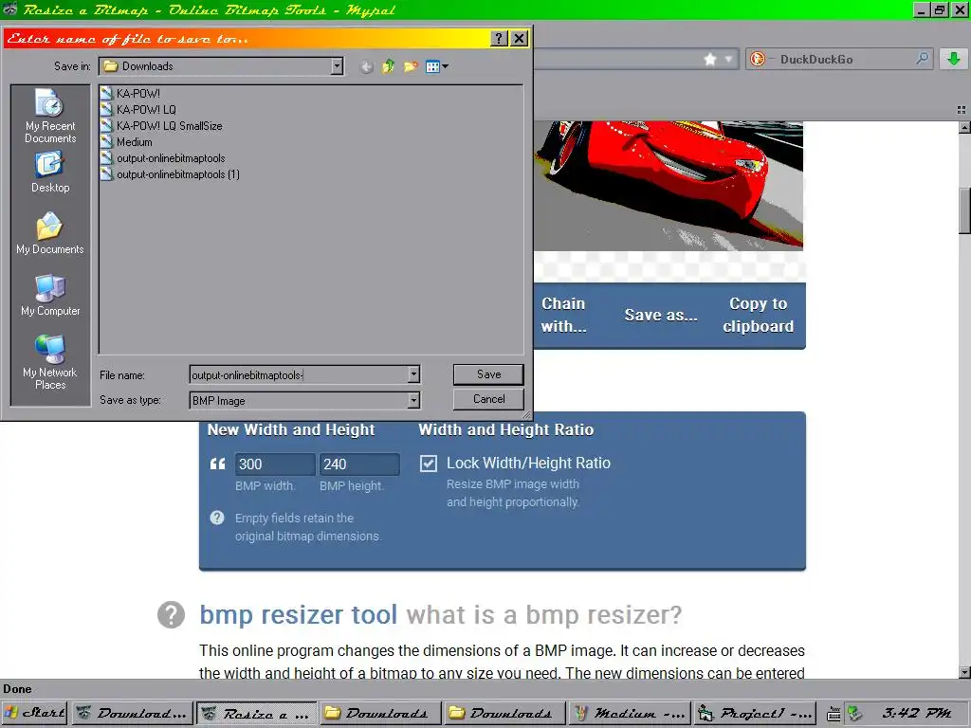
Task: Click the quote icon beside BMP width
Action: point(217,464)
